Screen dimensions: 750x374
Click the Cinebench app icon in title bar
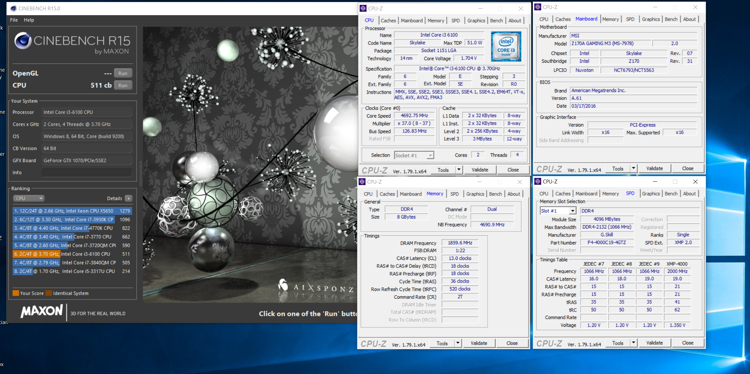pos(13,8)
